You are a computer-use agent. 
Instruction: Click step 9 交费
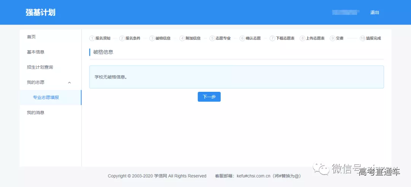pos(337,38)
